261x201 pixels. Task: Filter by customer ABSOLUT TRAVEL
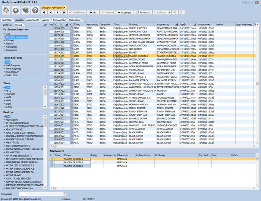(14, 130)
